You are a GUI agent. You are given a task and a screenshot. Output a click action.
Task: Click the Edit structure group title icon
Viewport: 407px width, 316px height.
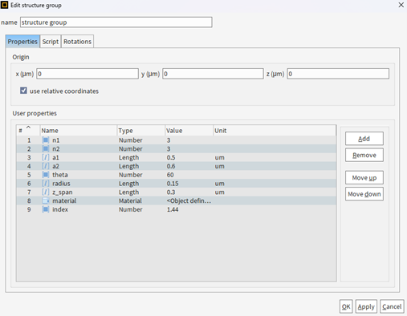pos(5,5)
